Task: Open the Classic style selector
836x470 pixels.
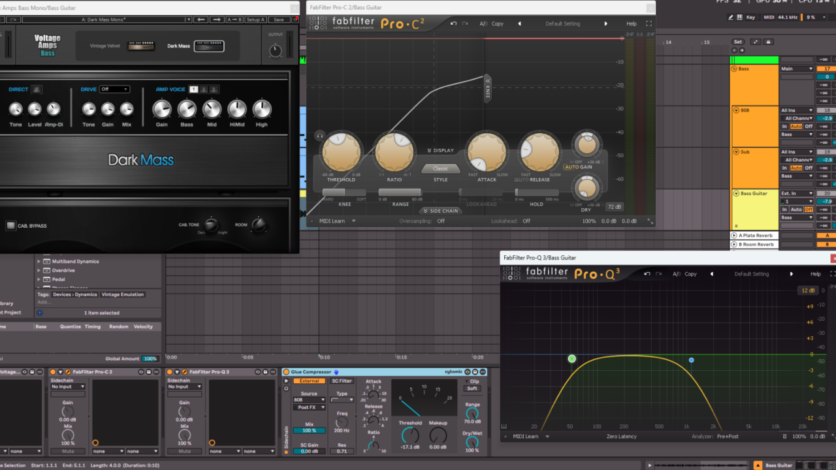Action: point(441,168)
